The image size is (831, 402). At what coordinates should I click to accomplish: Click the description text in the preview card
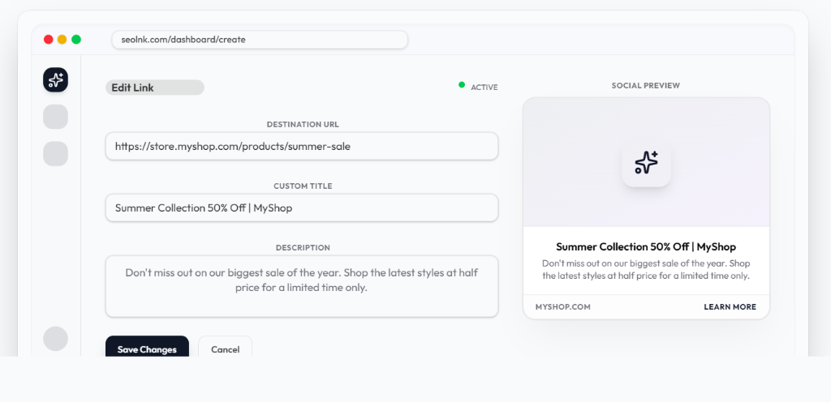(x=646, y=270)
